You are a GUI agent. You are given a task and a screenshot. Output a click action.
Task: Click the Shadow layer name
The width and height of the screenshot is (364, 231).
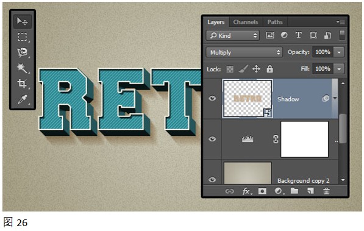(x=288, y=99)
